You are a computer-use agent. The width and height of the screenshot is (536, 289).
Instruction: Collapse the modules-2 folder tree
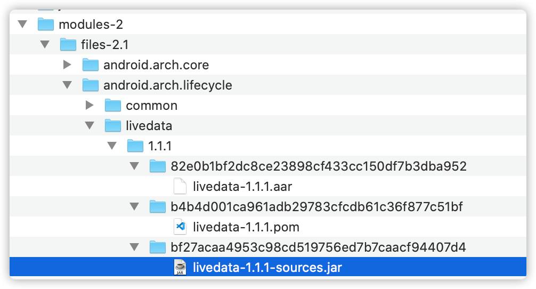click(22, 24)
